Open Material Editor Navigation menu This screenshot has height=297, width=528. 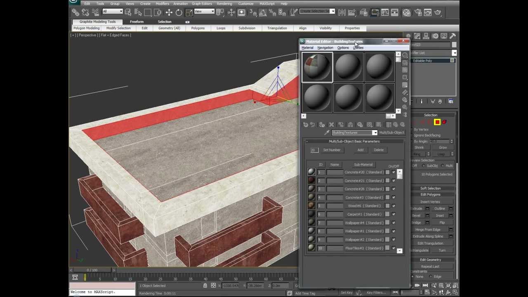tap(325, 48)
